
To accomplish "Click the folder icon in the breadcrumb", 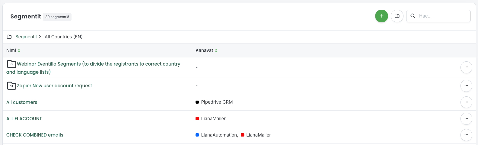I will (x=9, y=37).
